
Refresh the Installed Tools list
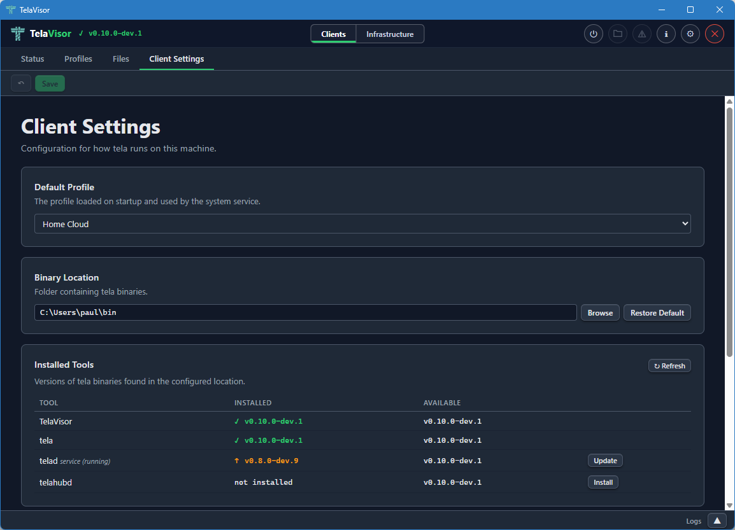pyautogui.click(x=669, y=365)
